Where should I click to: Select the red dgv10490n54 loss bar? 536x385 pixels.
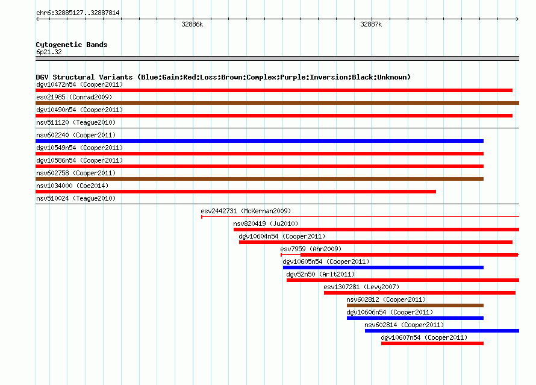point(274,116)
